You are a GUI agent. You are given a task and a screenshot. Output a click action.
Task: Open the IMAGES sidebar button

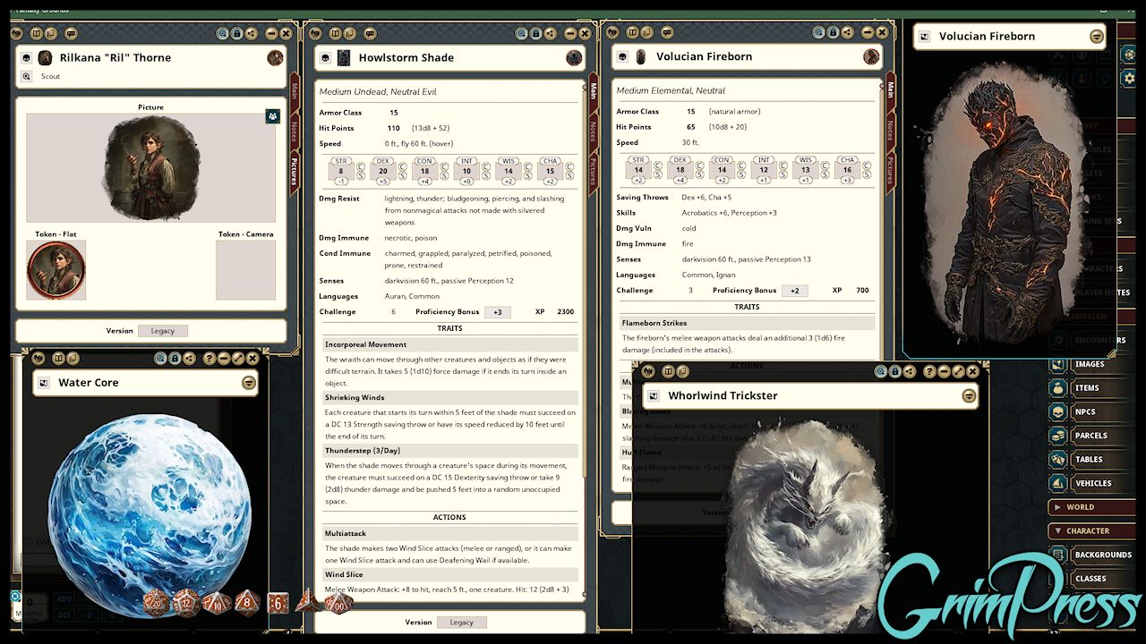(1091, 364)
